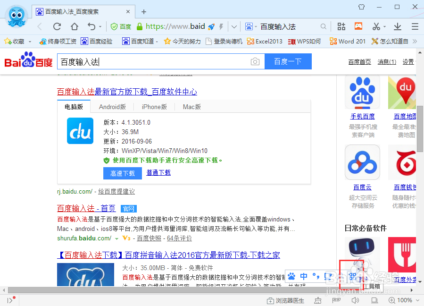The height and width of the screenshot is (306, 424).
Task: Click the skin shirt icon in title bar
Action: pos(362,7)
